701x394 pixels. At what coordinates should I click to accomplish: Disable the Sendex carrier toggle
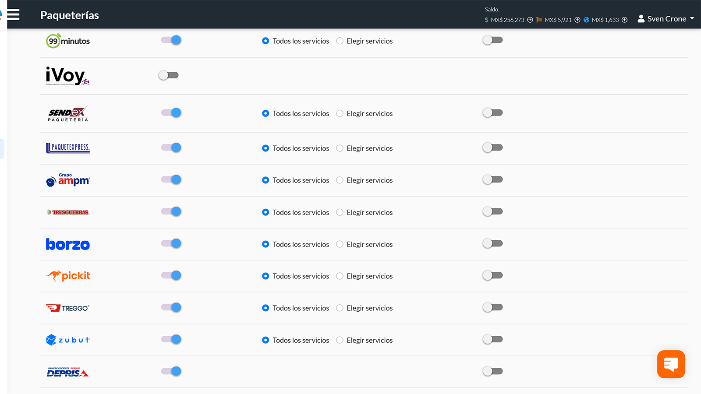point(171,113)
